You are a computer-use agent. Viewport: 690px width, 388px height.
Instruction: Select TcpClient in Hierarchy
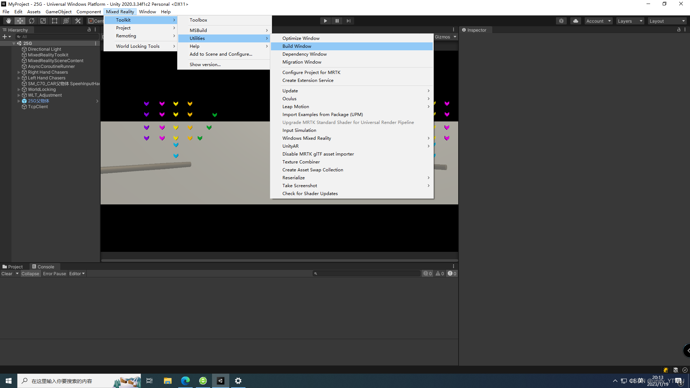tap(38, 107)
